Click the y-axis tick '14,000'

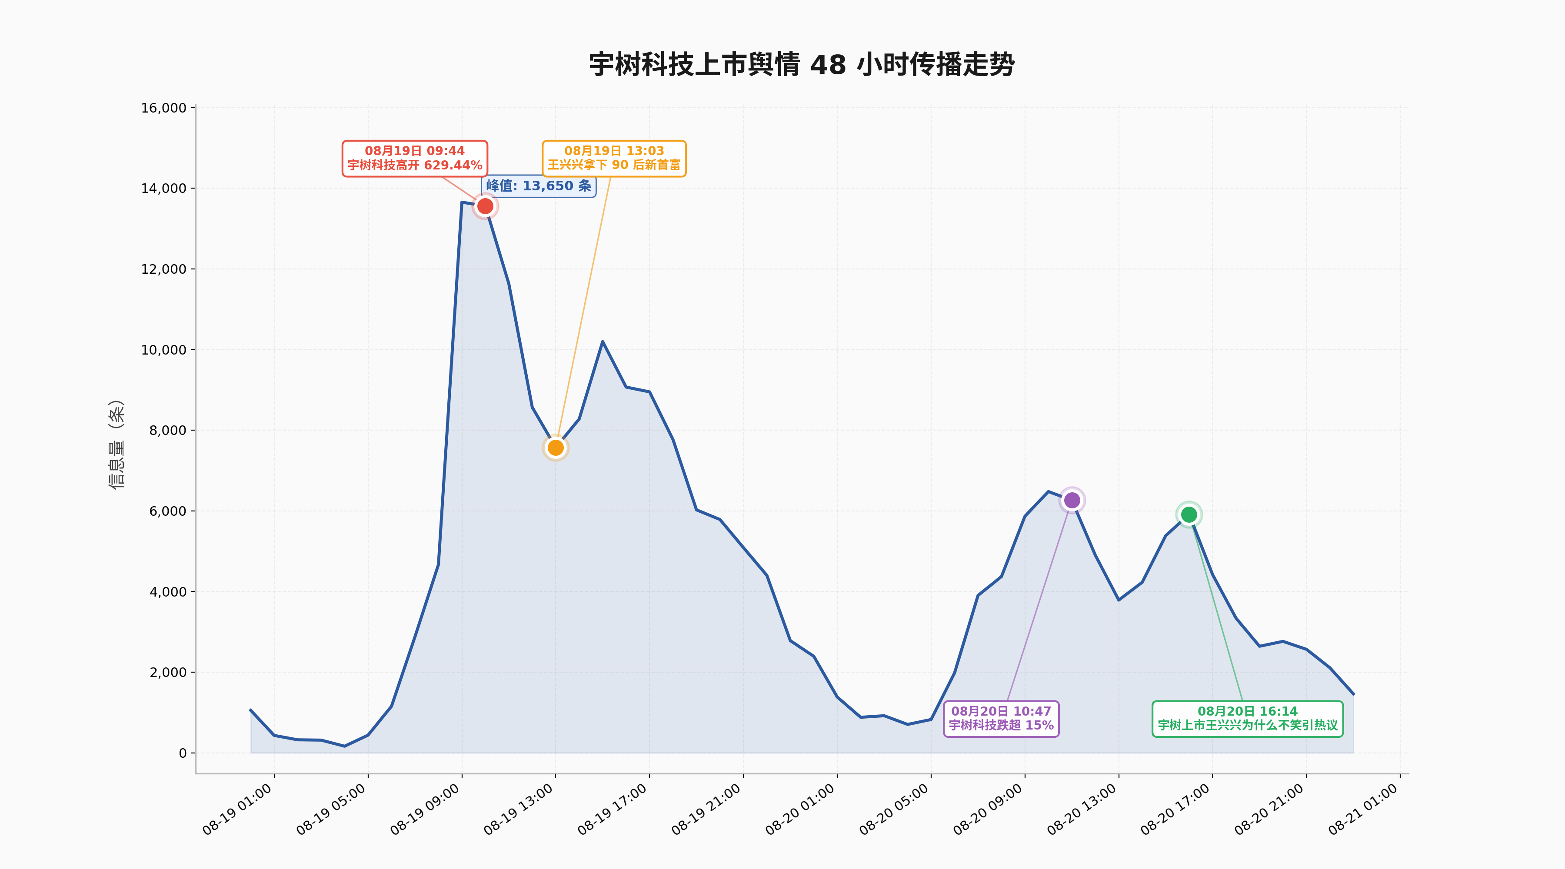pos(163,189)
